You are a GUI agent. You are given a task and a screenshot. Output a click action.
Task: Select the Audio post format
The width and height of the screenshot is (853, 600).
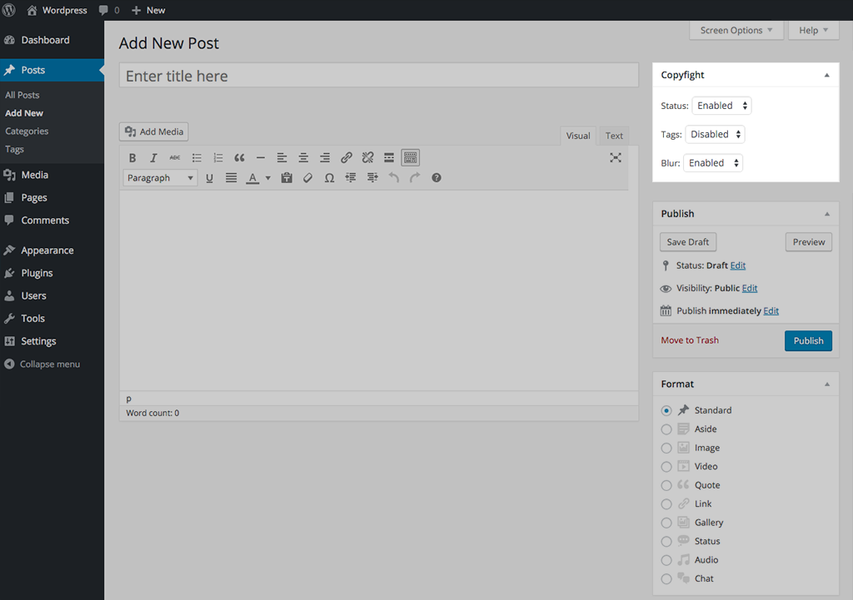(x=666, y=560)
